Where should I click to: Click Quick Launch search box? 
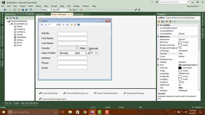(x=174, y=2)
